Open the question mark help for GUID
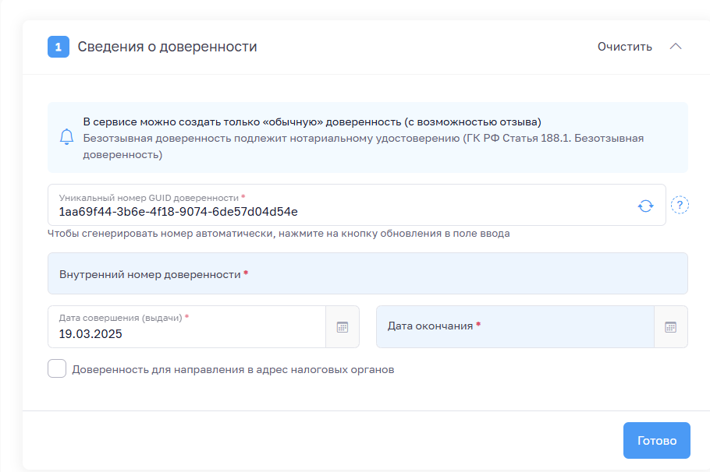Screen dimensions: 710x472 (680, 205)
